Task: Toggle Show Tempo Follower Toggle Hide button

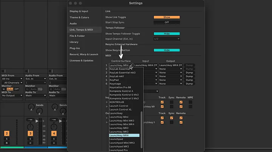Action: [x=167, y=34]
